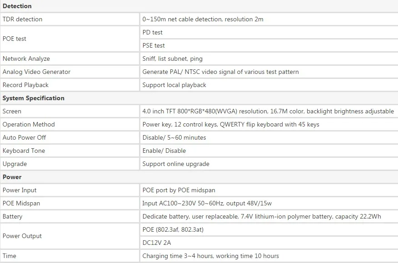Click the Analog Video Generator label
This screenshot has height=263, width=398.
point(36,72)
